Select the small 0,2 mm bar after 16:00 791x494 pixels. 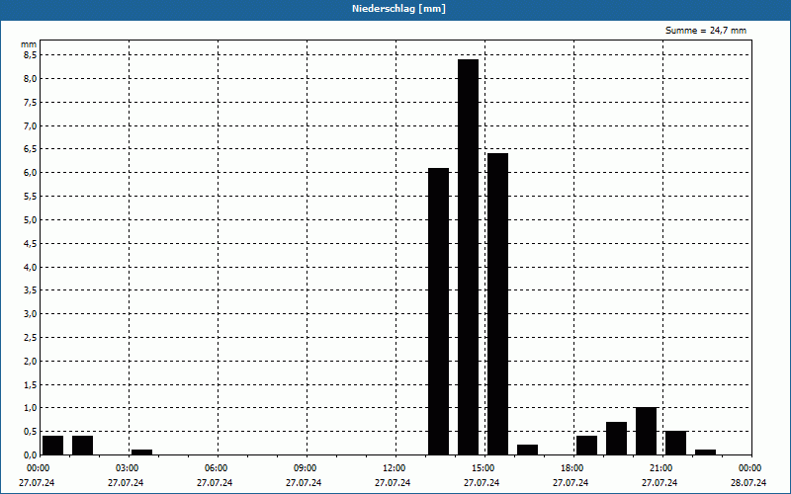(x=528, y=450)
